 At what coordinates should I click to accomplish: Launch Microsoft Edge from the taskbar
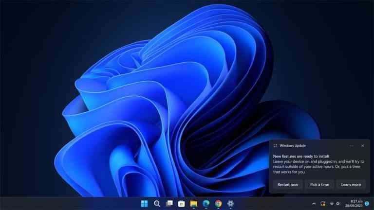pyautogui.click(x=206, y=204)
